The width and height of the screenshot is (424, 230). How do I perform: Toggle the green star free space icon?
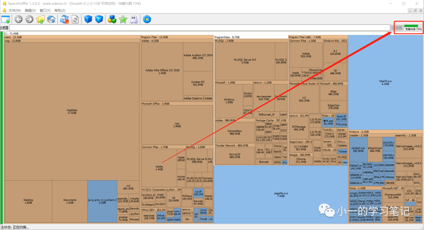[x=123, y=20]
